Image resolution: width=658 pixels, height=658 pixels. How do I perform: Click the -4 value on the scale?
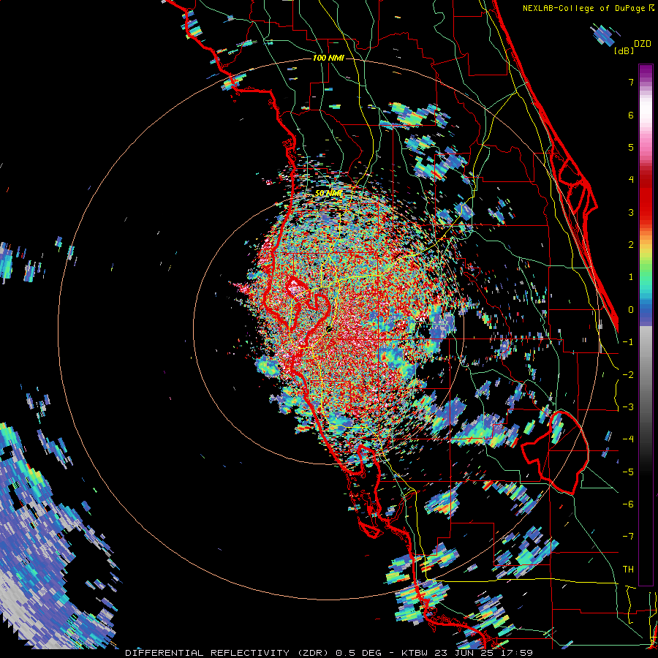tap(628, 439)
